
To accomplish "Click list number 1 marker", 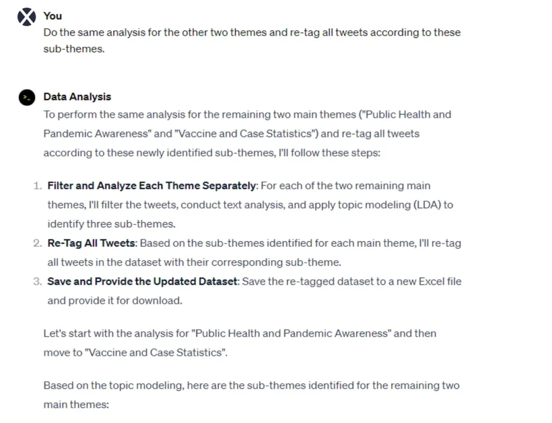I will [x=37, y=186].
